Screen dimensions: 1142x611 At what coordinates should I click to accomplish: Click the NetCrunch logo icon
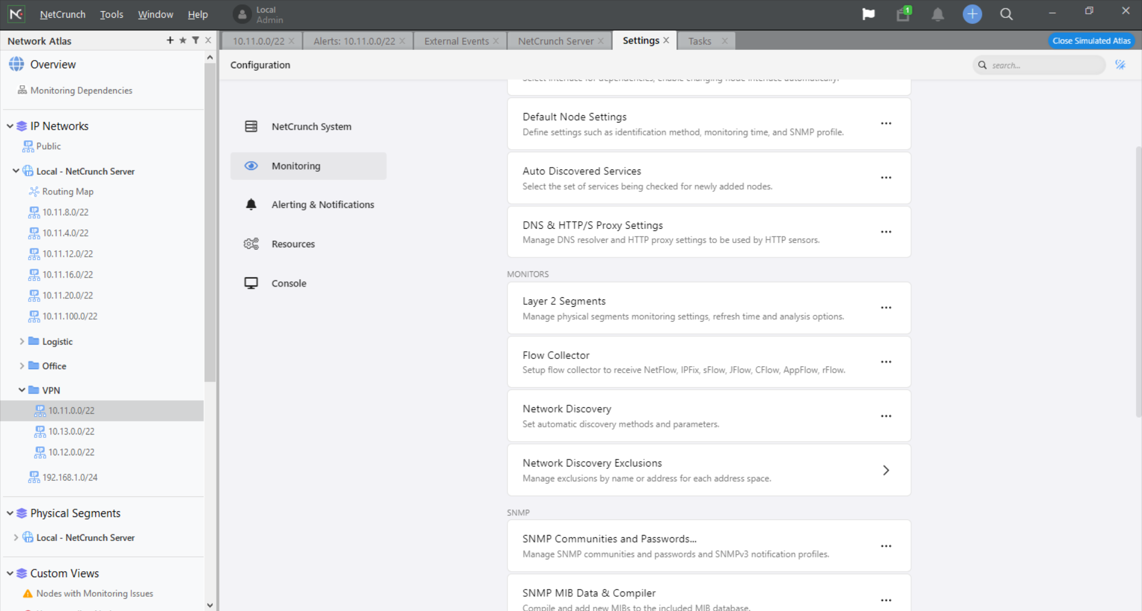point(16,14)
